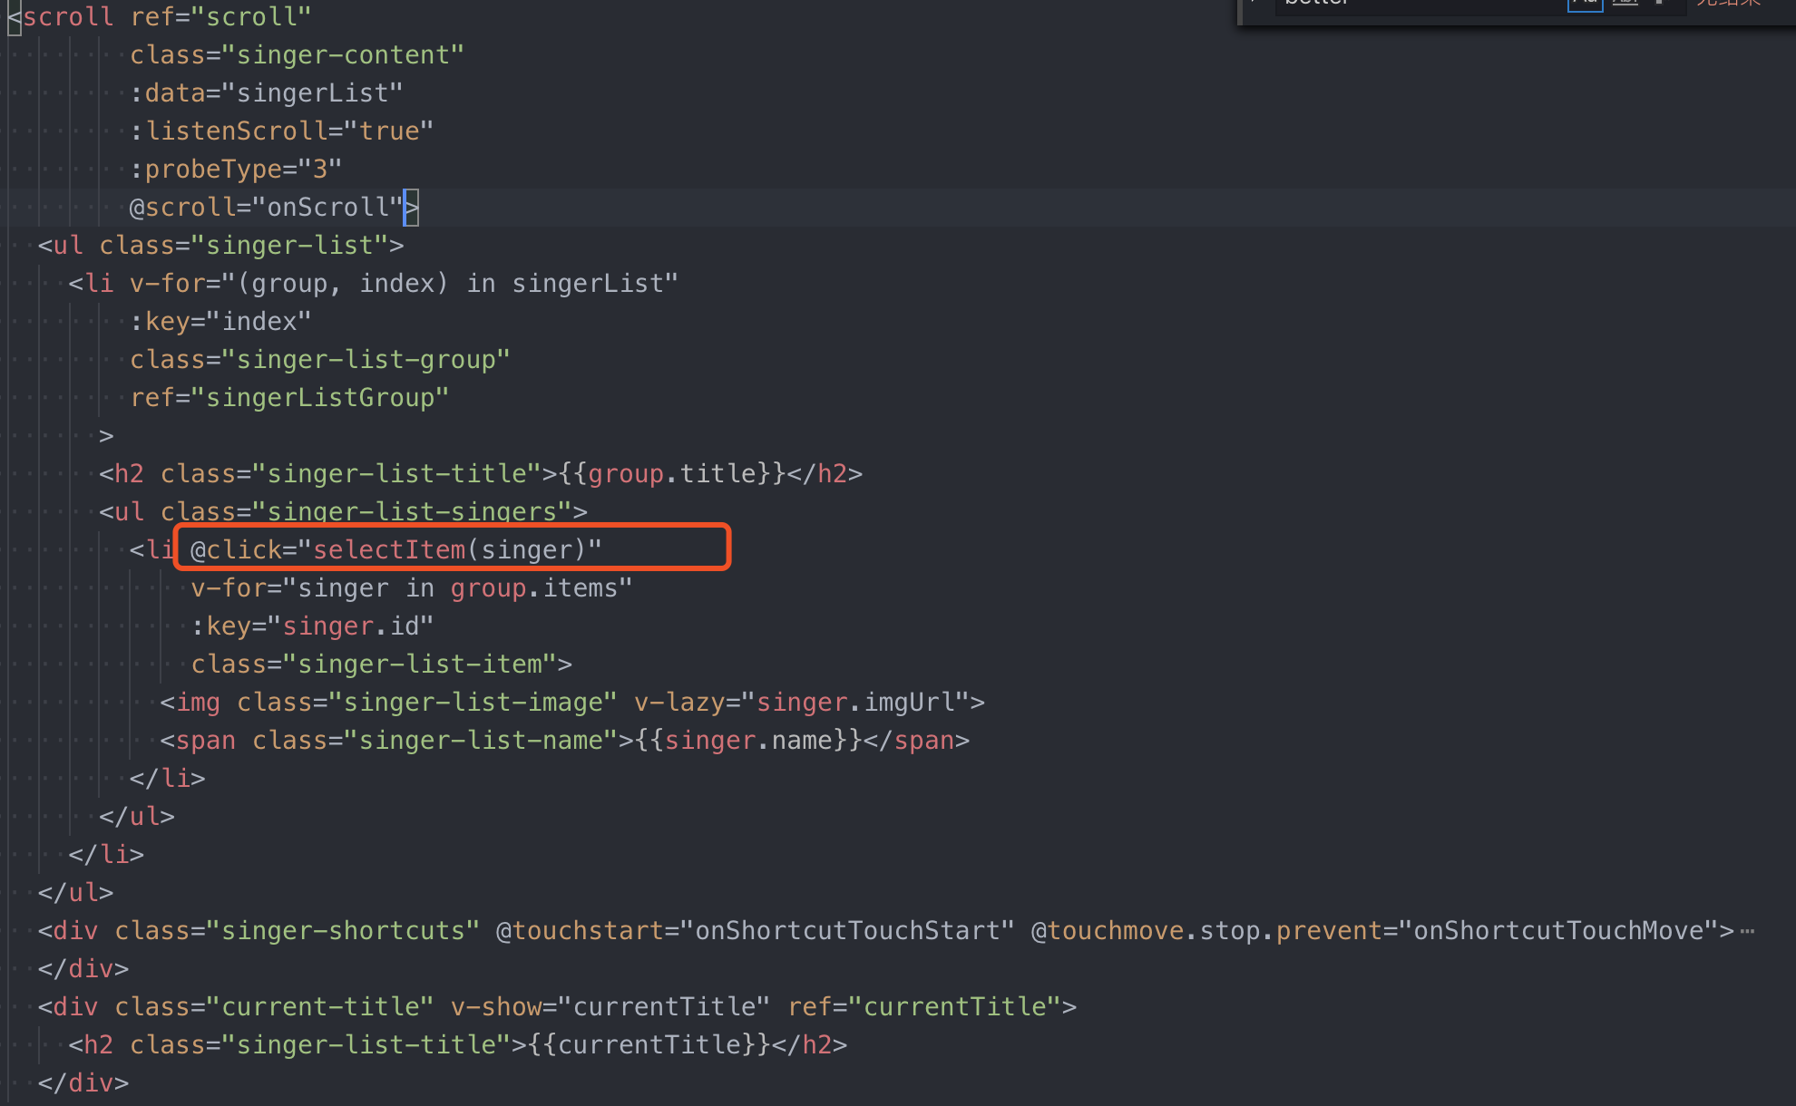Click the ref="singerListGroup" attribute
Image resolution: width=1796 pixels, height=1106 pixels.
coord(290,396)
